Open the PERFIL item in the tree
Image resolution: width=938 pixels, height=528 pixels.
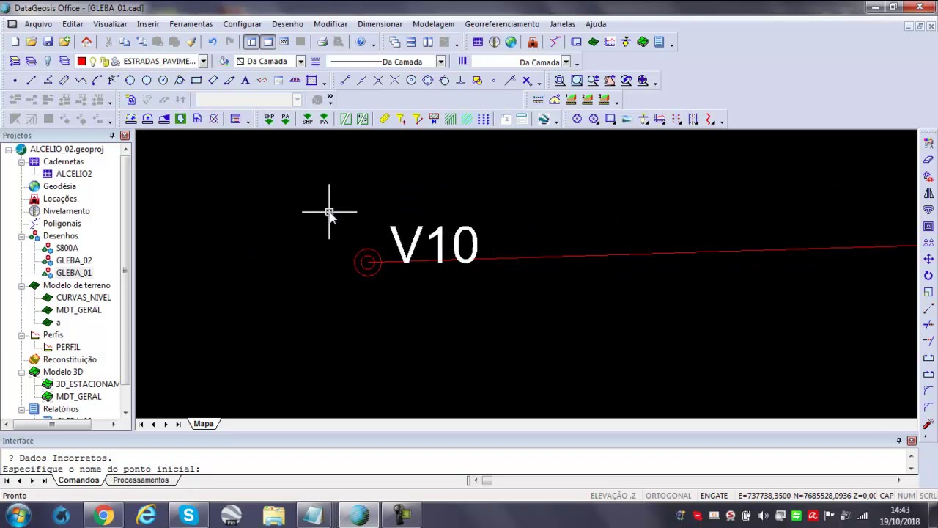tap(68, 347)
